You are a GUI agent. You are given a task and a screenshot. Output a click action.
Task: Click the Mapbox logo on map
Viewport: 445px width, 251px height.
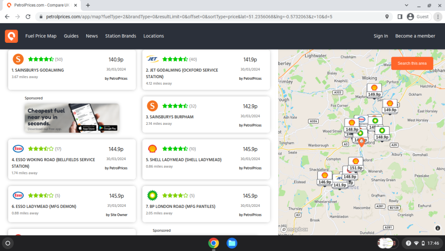click(x=294, y=230)
